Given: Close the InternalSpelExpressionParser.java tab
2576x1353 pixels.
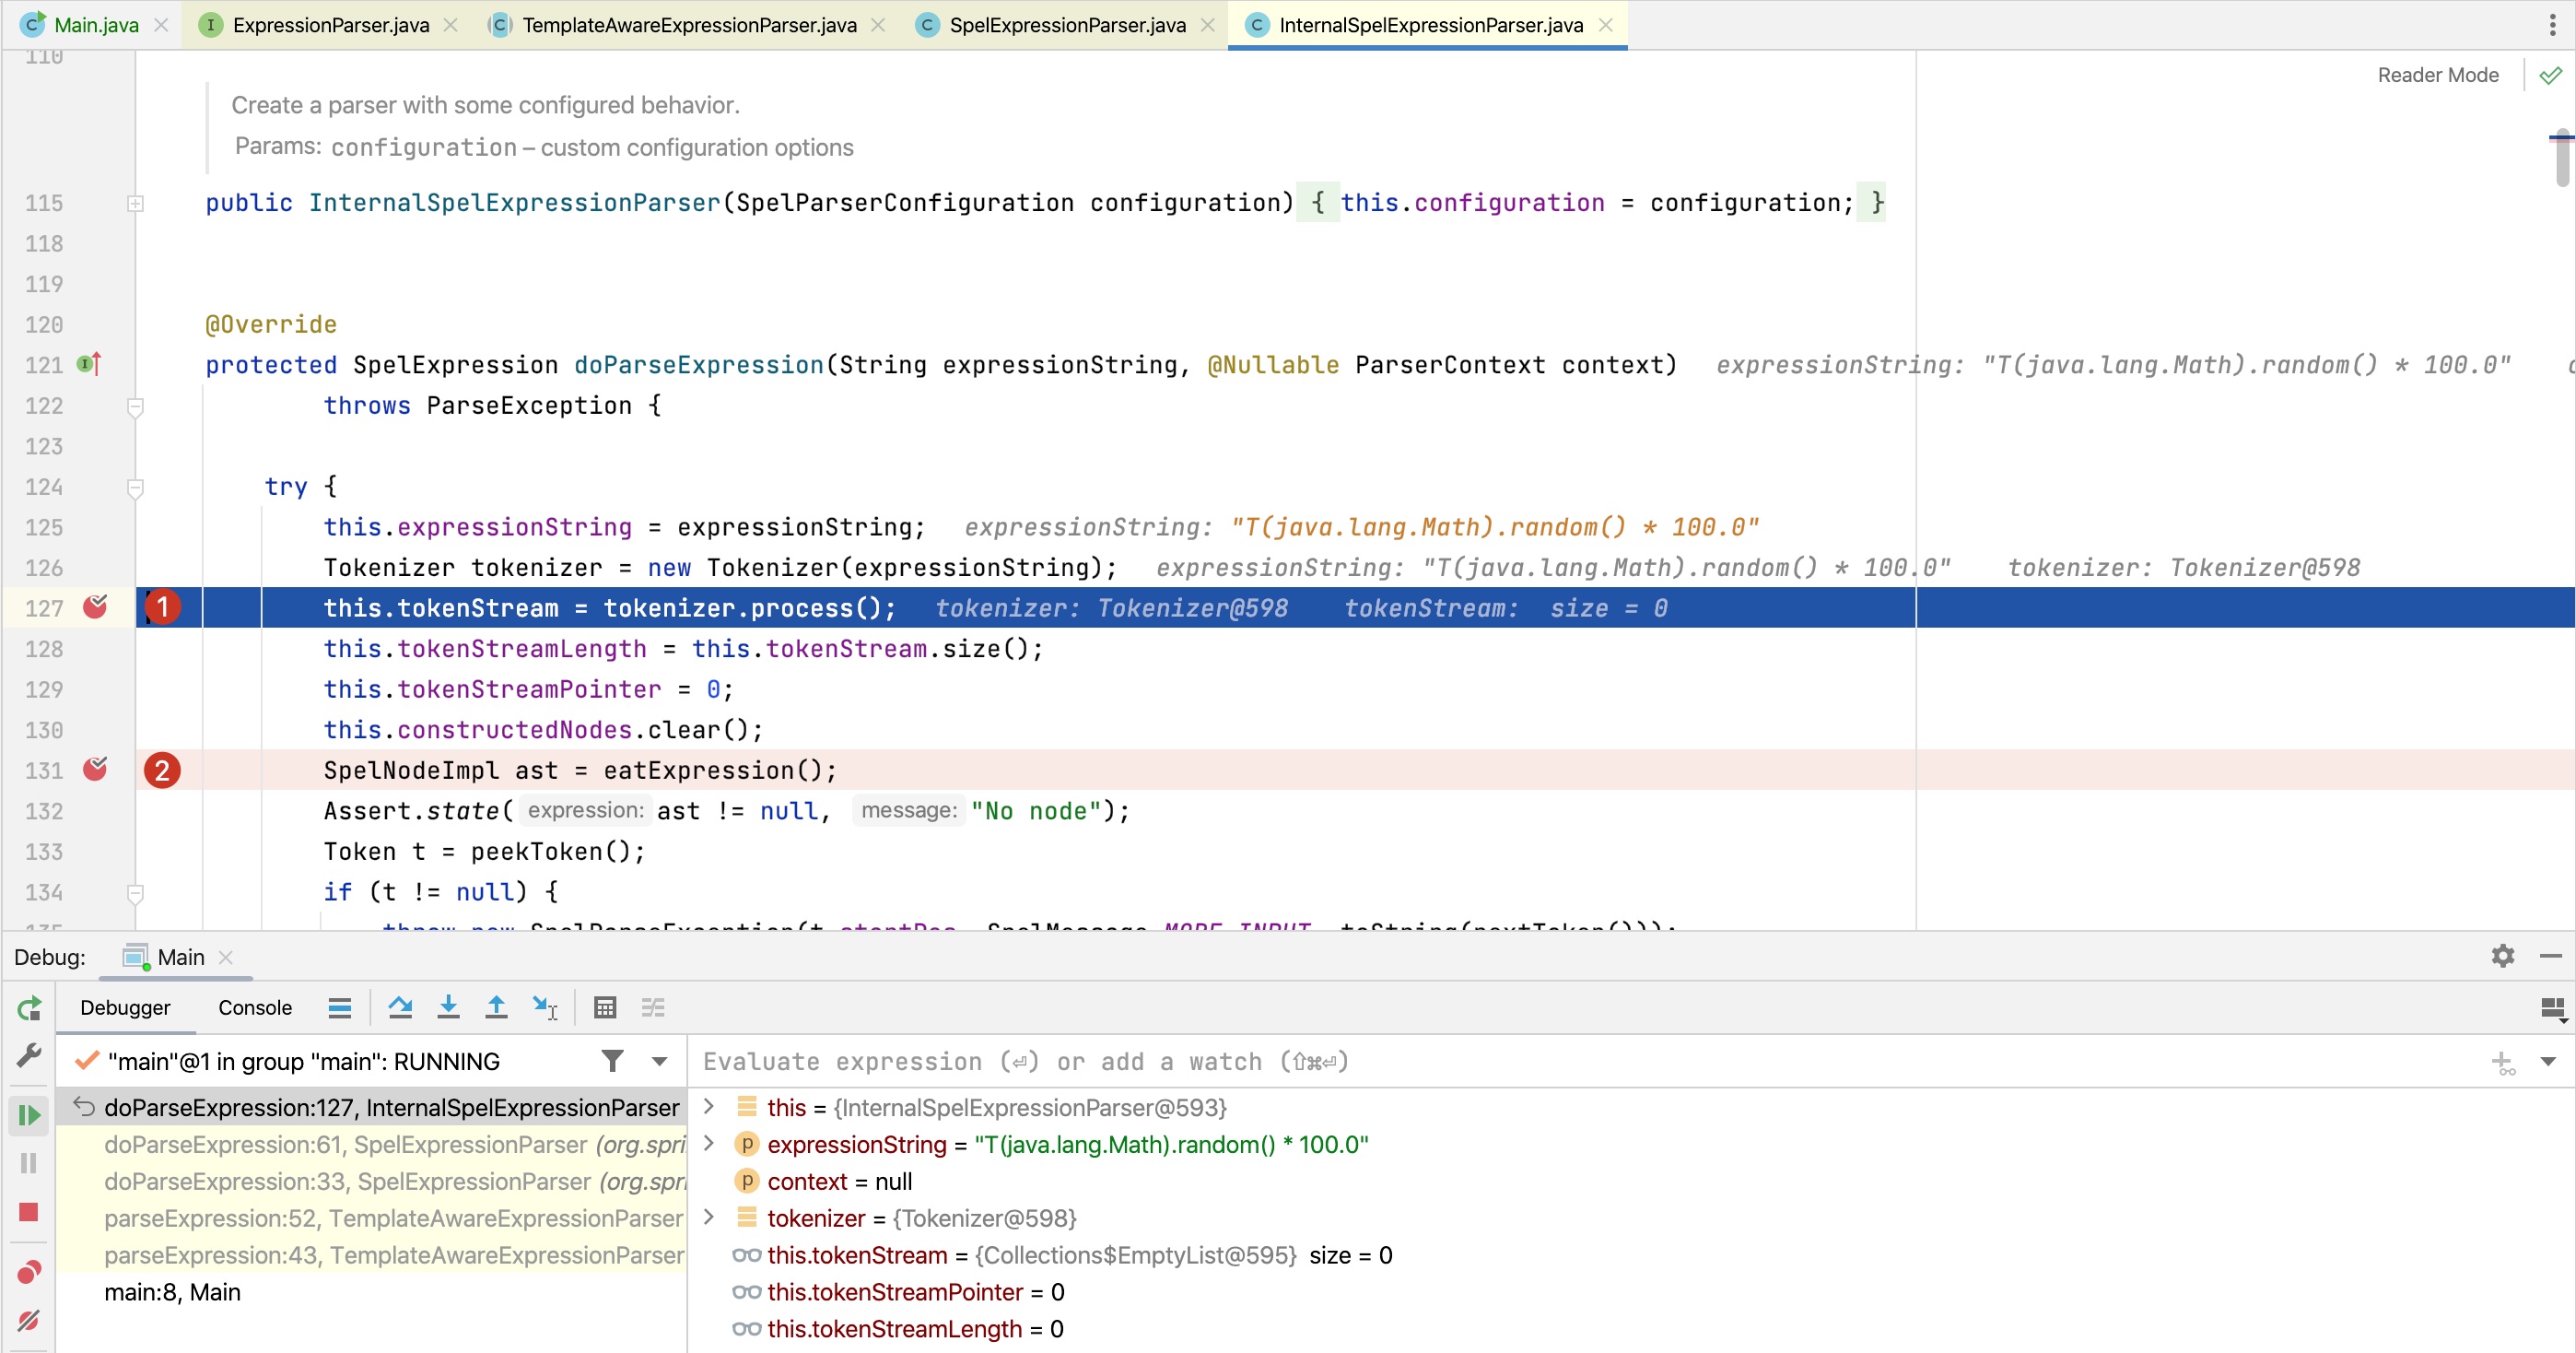Looking at the screenshot, I should click(x=1606, y=25).
